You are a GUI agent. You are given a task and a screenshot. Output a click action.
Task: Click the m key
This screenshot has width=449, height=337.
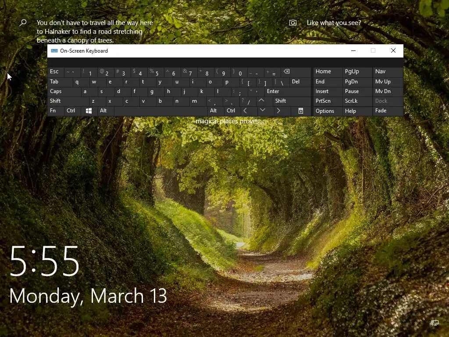(x=197, y=101)
